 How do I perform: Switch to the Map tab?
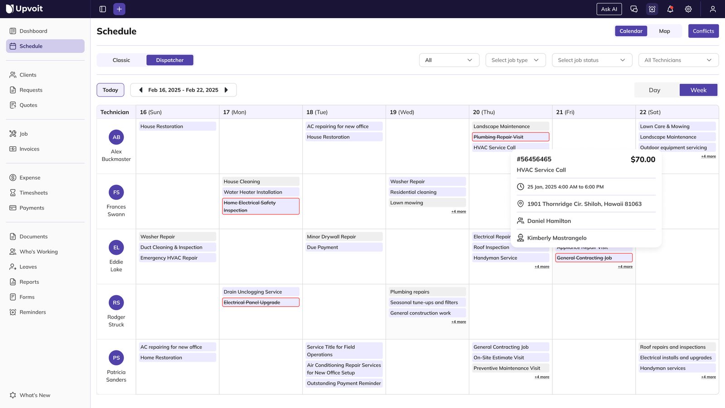[x=664, y=31]
